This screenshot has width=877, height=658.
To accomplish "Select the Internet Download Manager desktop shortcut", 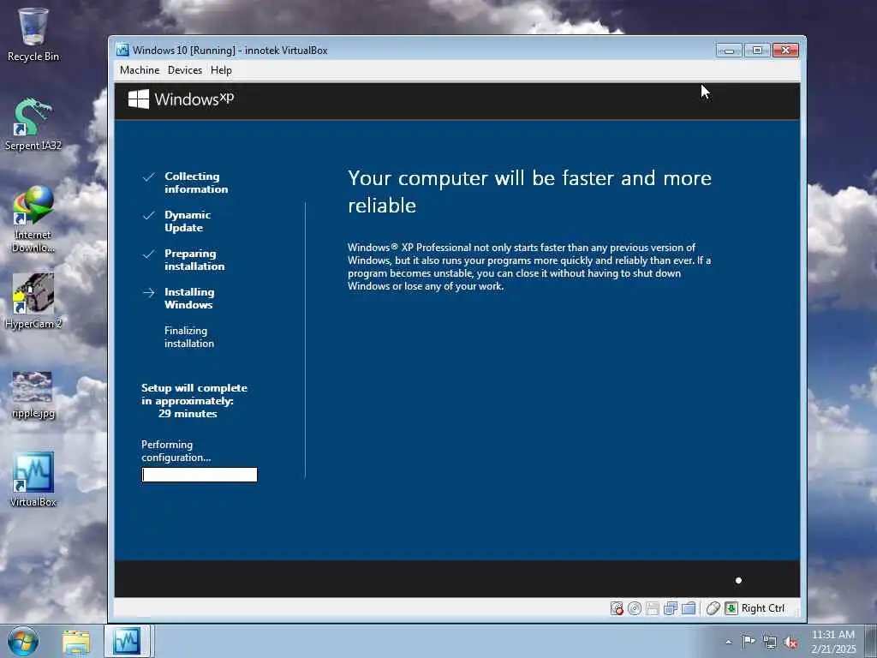I will click(33, 219).
